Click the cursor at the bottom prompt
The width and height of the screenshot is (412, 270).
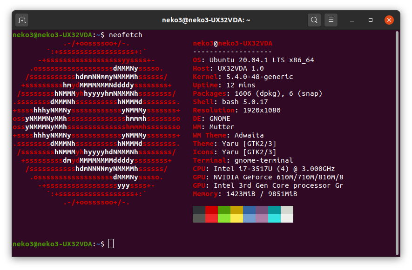111,244
